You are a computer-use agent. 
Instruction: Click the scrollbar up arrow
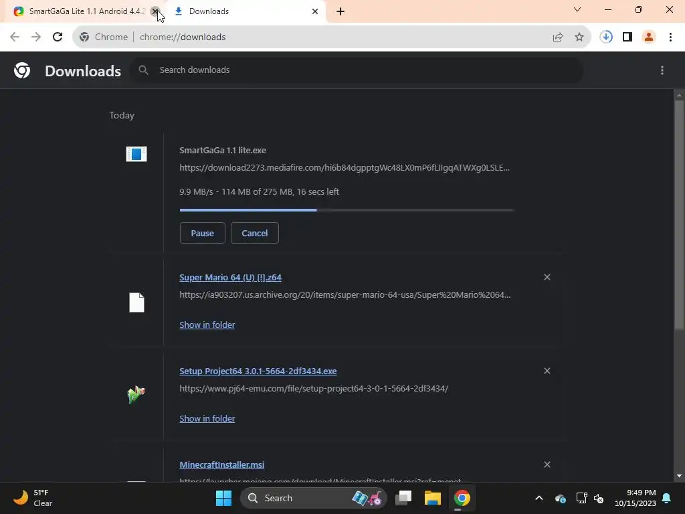pos(679,95)
